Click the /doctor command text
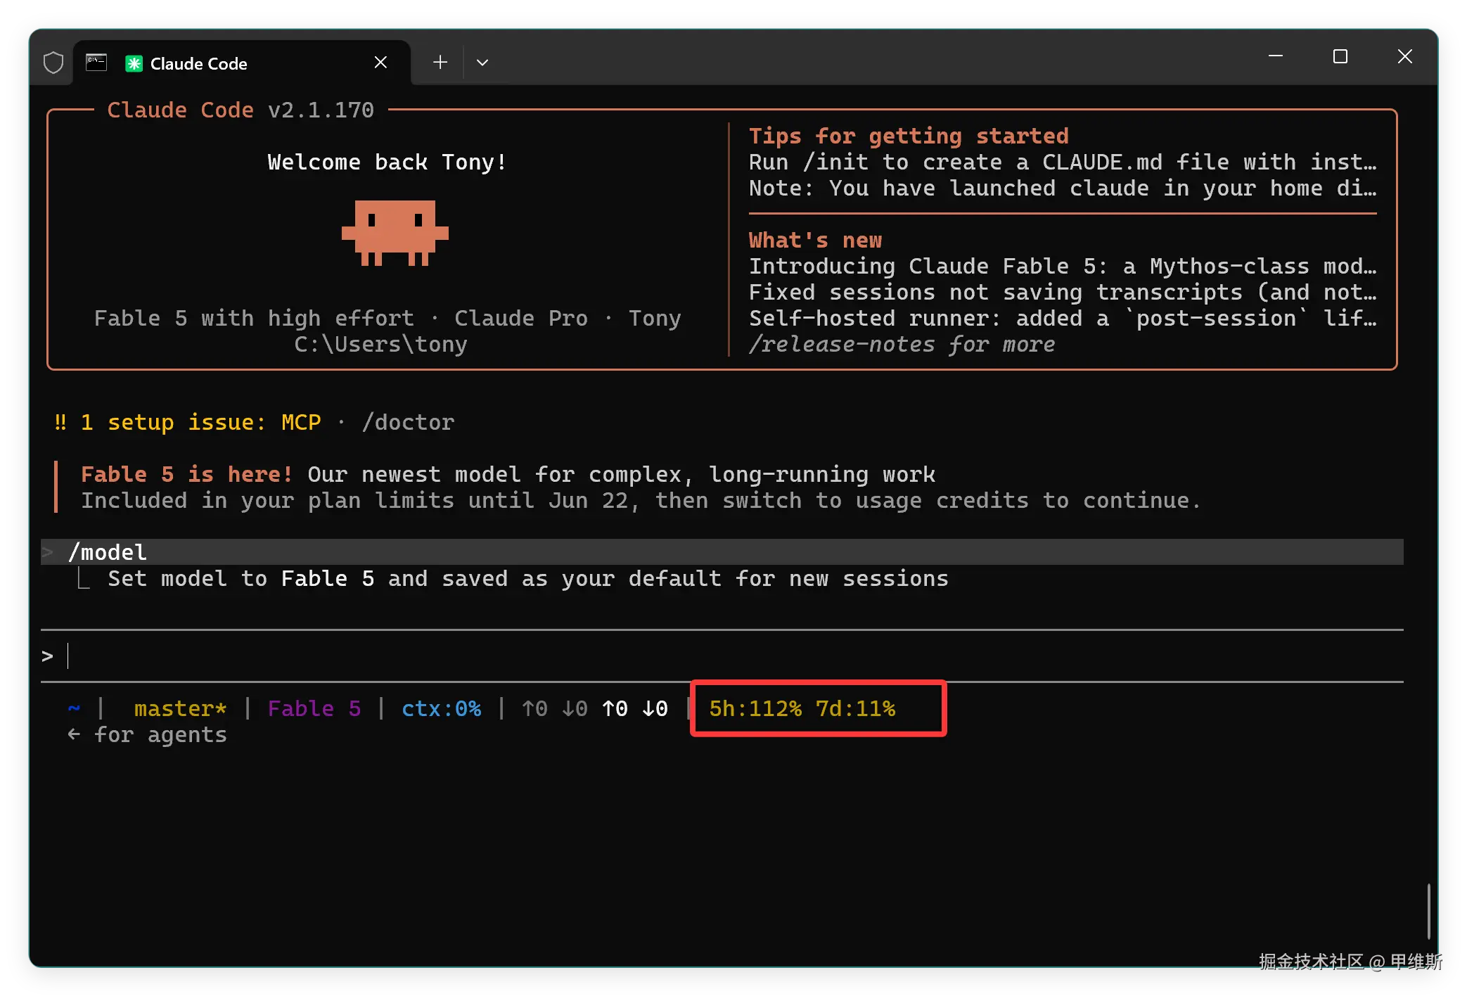The width and height of the screenshot is (1467, 996). pyautogui.click(x=408, y=422)
